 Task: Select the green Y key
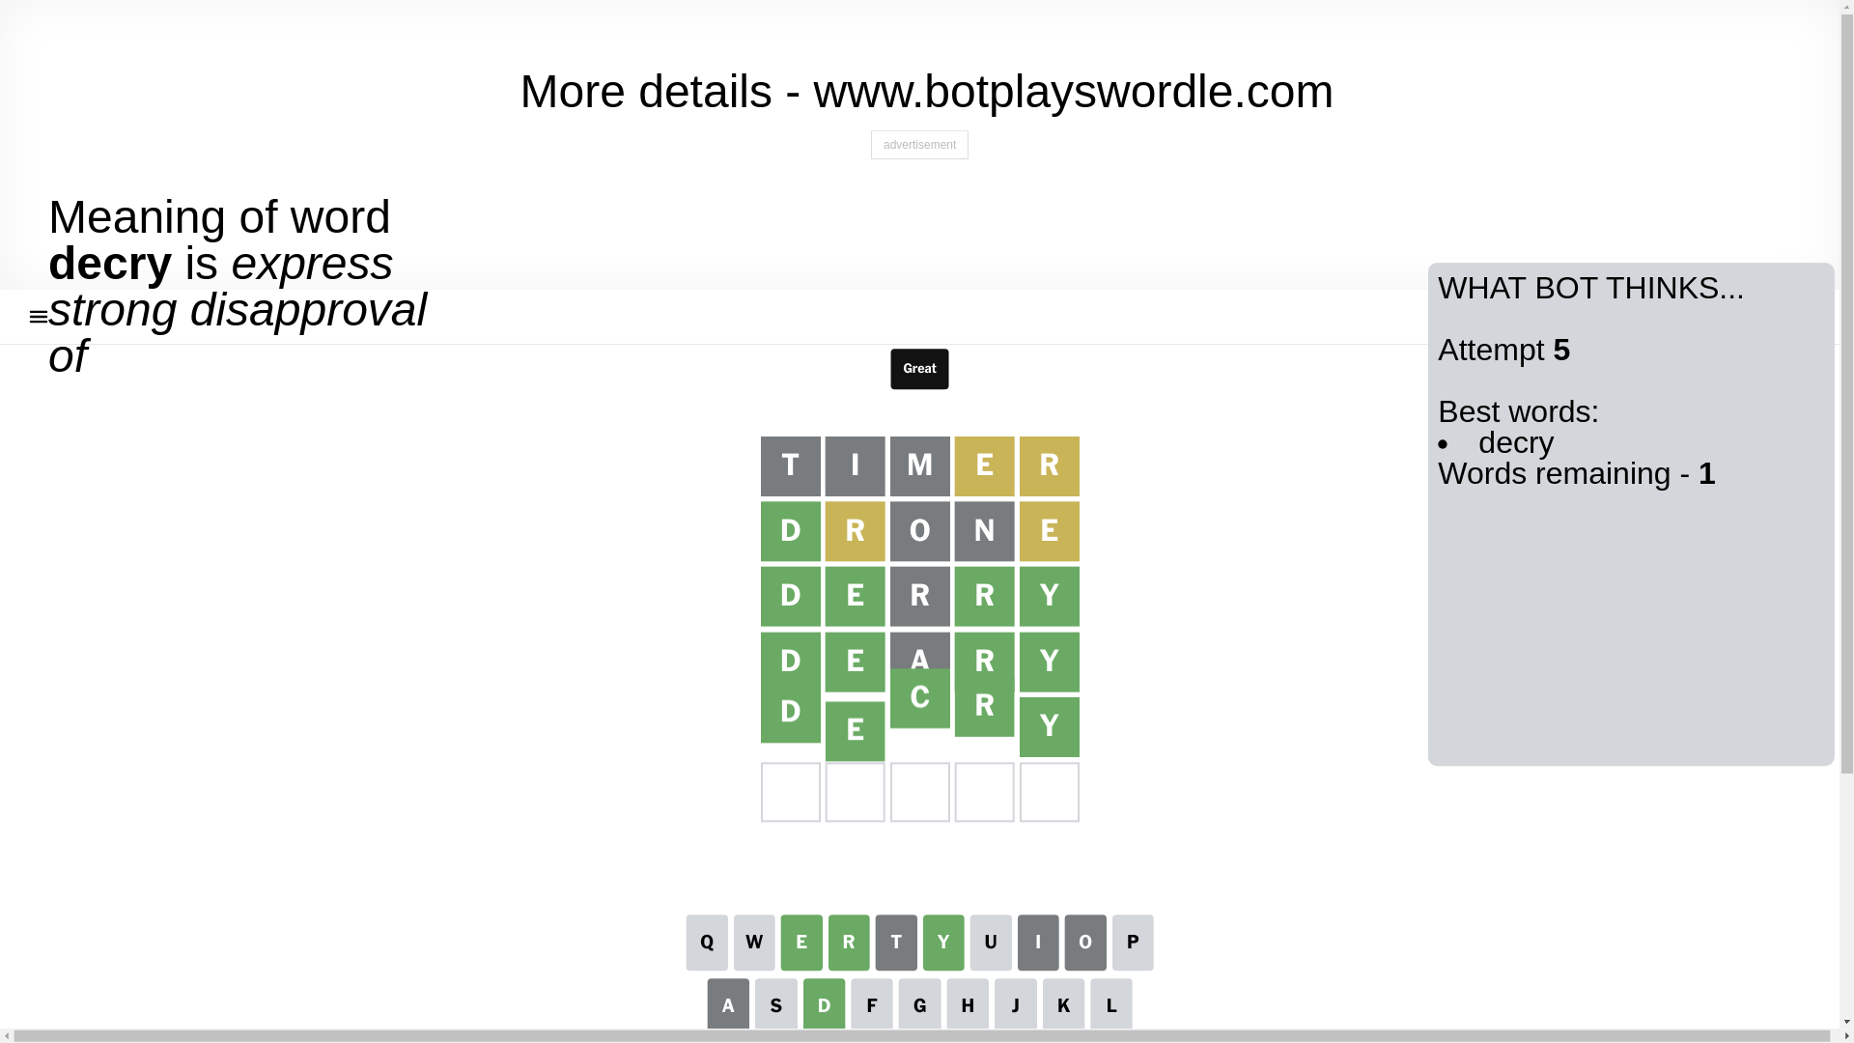(943, 943)
